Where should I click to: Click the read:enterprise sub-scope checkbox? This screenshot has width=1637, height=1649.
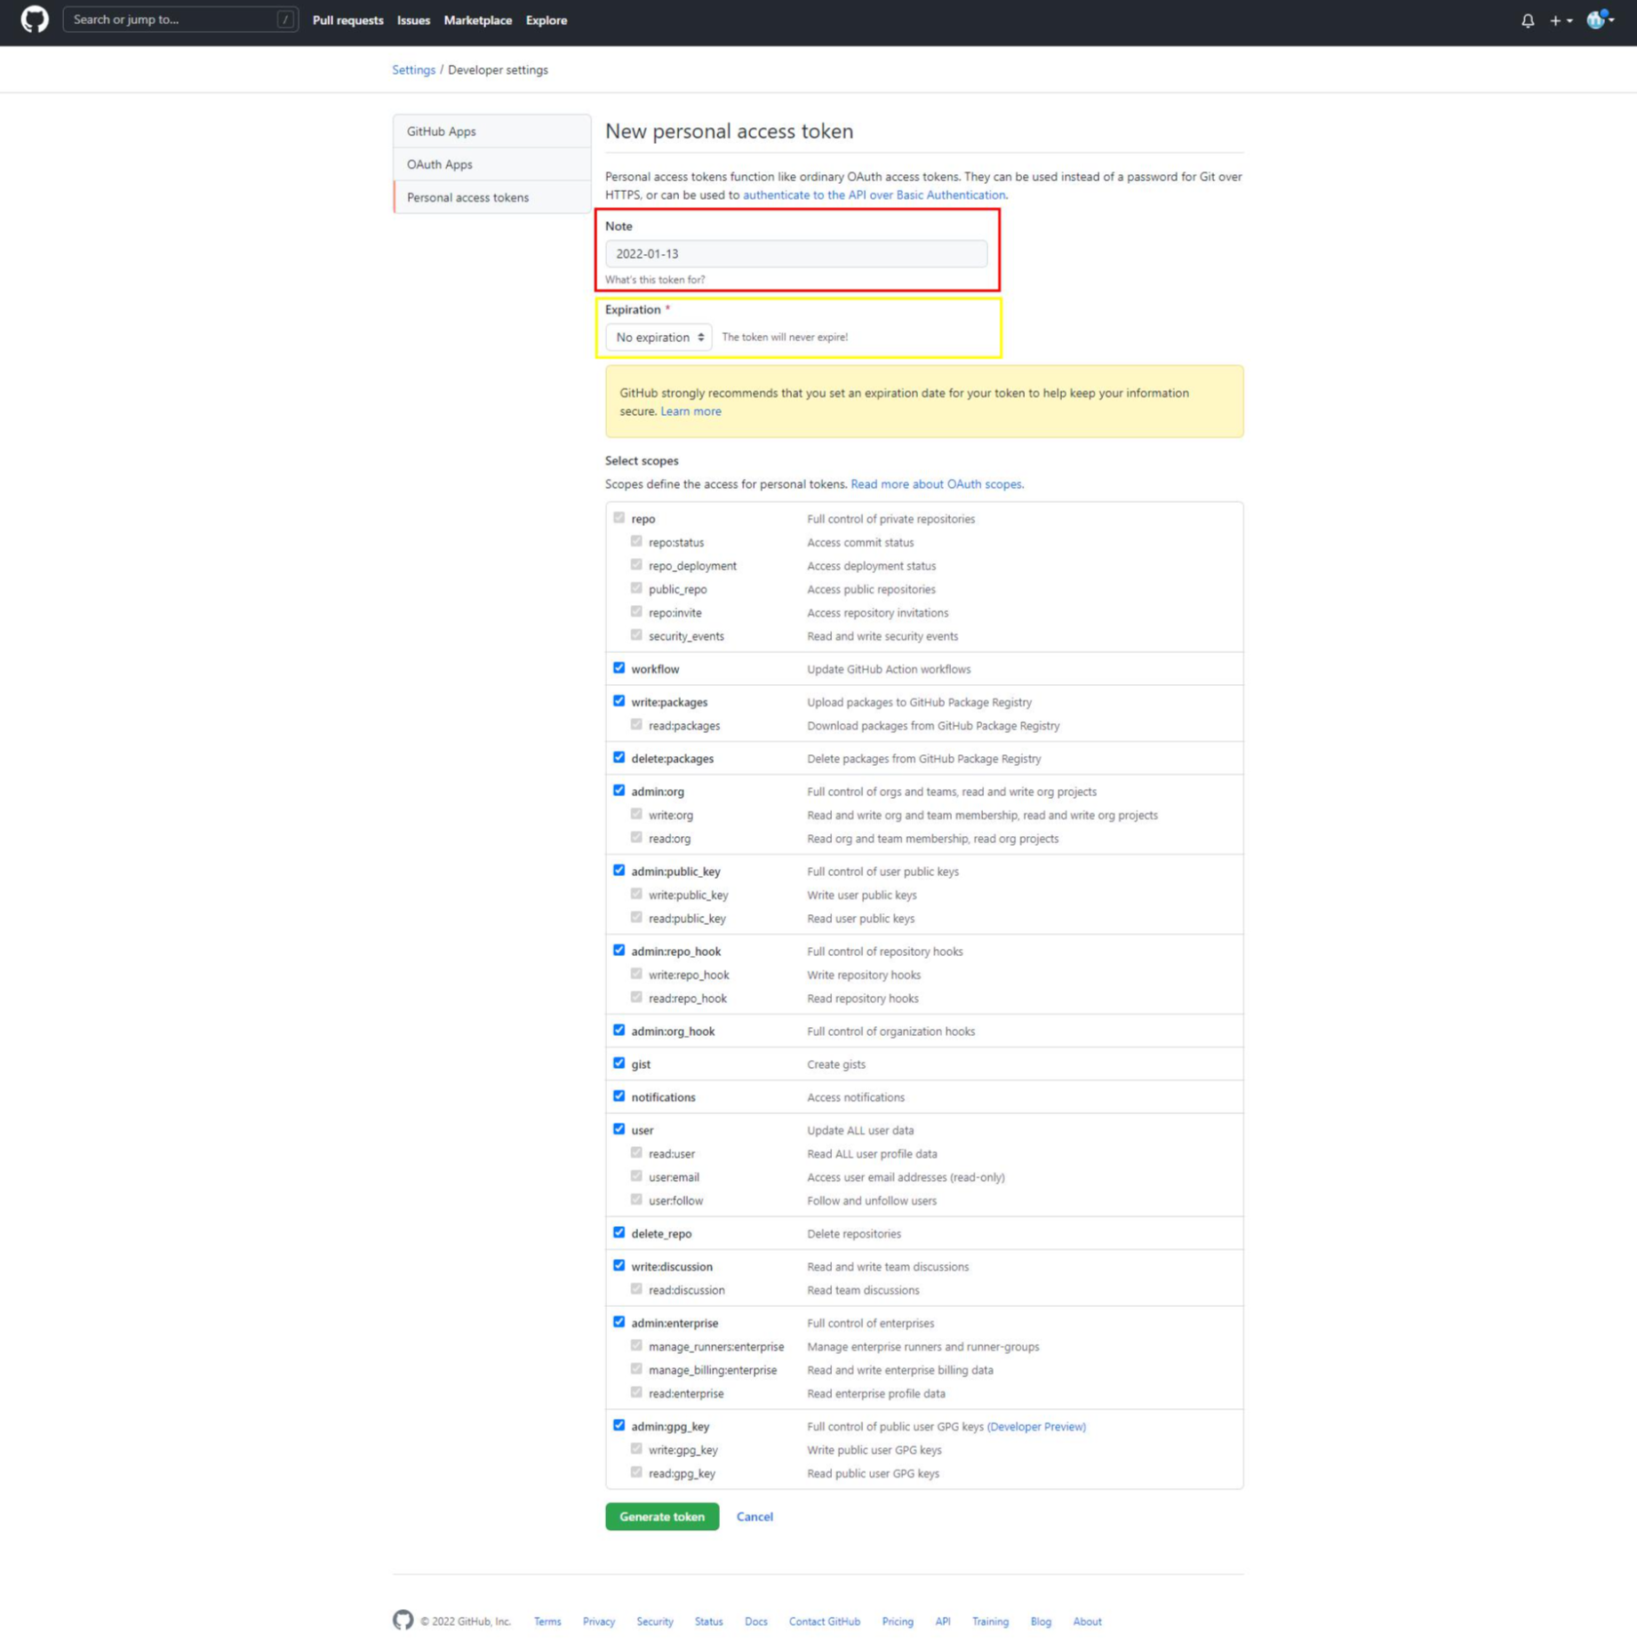pyautogui.click(x=636, y=1393)
